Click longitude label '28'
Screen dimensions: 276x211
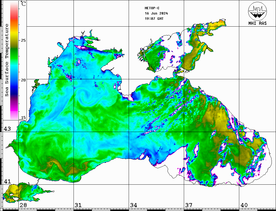click(23, 205)
